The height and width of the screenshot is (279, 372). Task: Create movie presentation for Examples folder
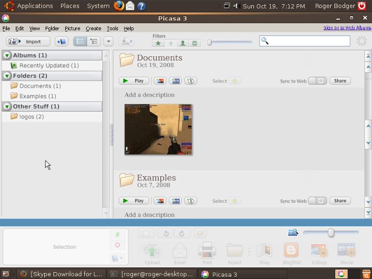tap(176, 201)
